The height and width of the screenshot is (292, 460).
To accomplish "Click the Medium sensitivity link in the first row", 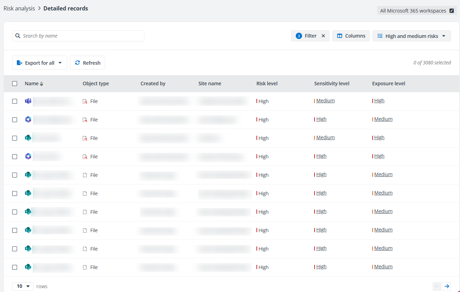I will pyautogui.click(x=325, y=100).
